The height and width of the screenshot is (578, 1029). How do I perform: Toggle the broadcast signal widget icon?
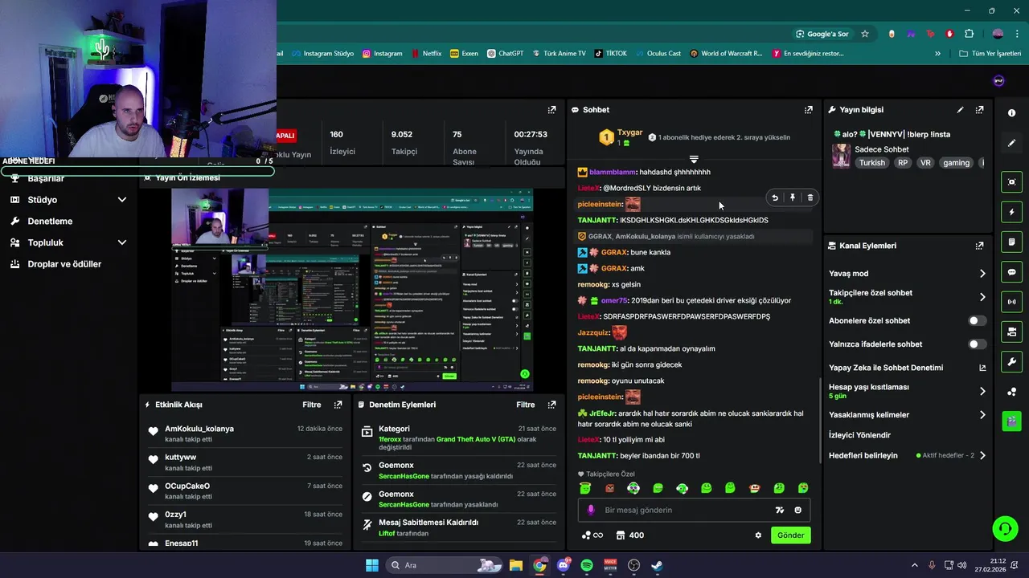(1011, 302)
